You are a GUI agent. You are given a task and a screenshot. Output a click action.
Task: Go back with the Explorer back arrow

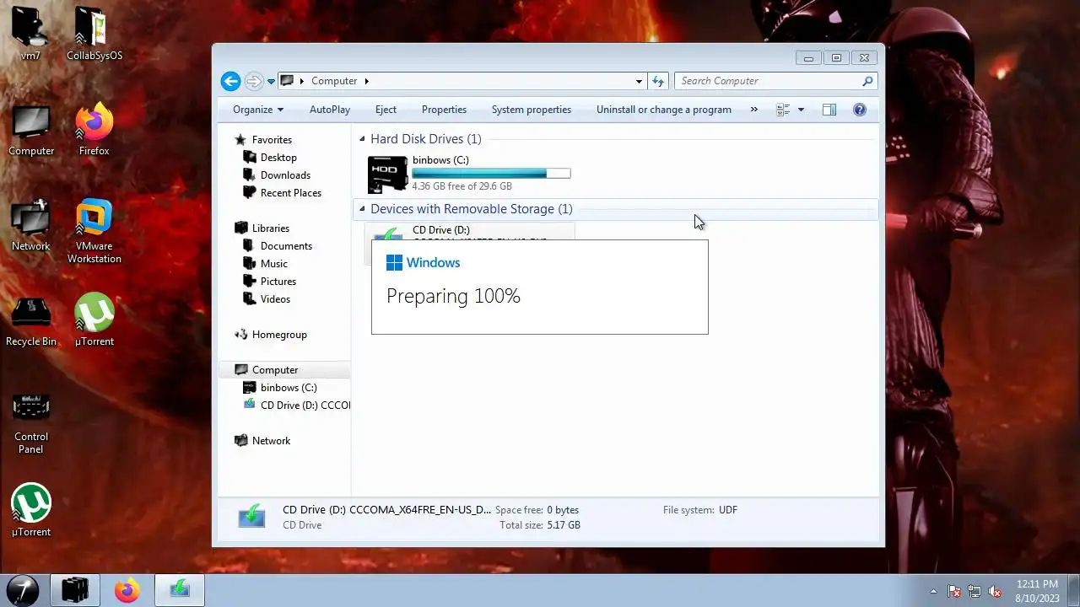point(230,81)
